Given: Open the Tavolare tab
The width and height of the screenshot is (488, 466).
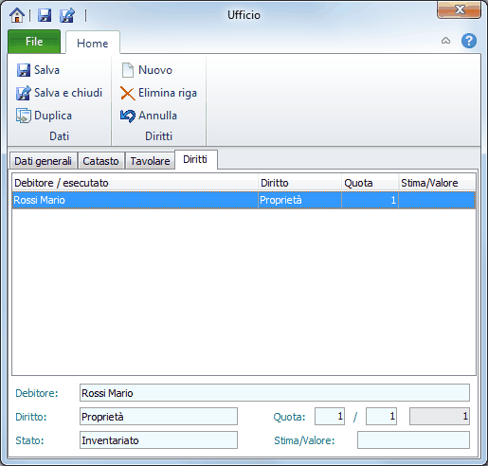Looking at the screenshot, I should point(150,161).
